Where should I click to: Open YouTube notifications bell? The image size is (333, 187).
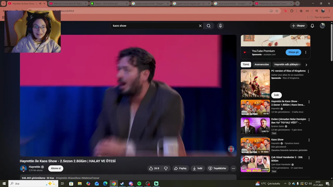[312, 26]
